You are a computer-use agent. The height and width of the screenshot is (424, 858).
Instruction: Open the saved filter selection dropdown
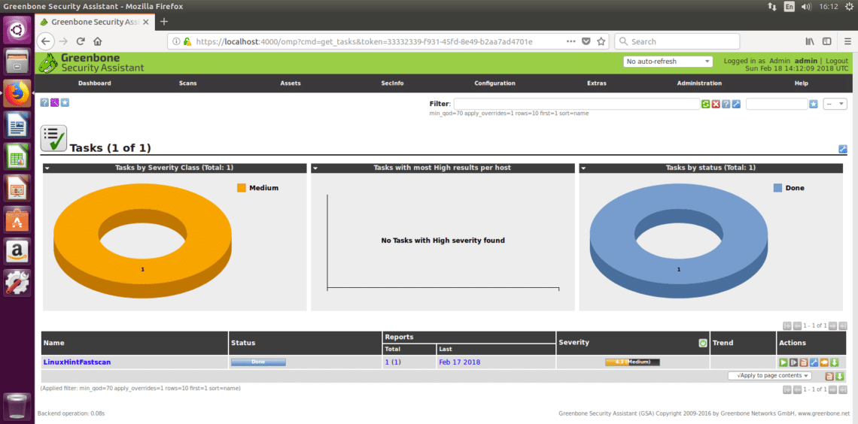(835, 104)
